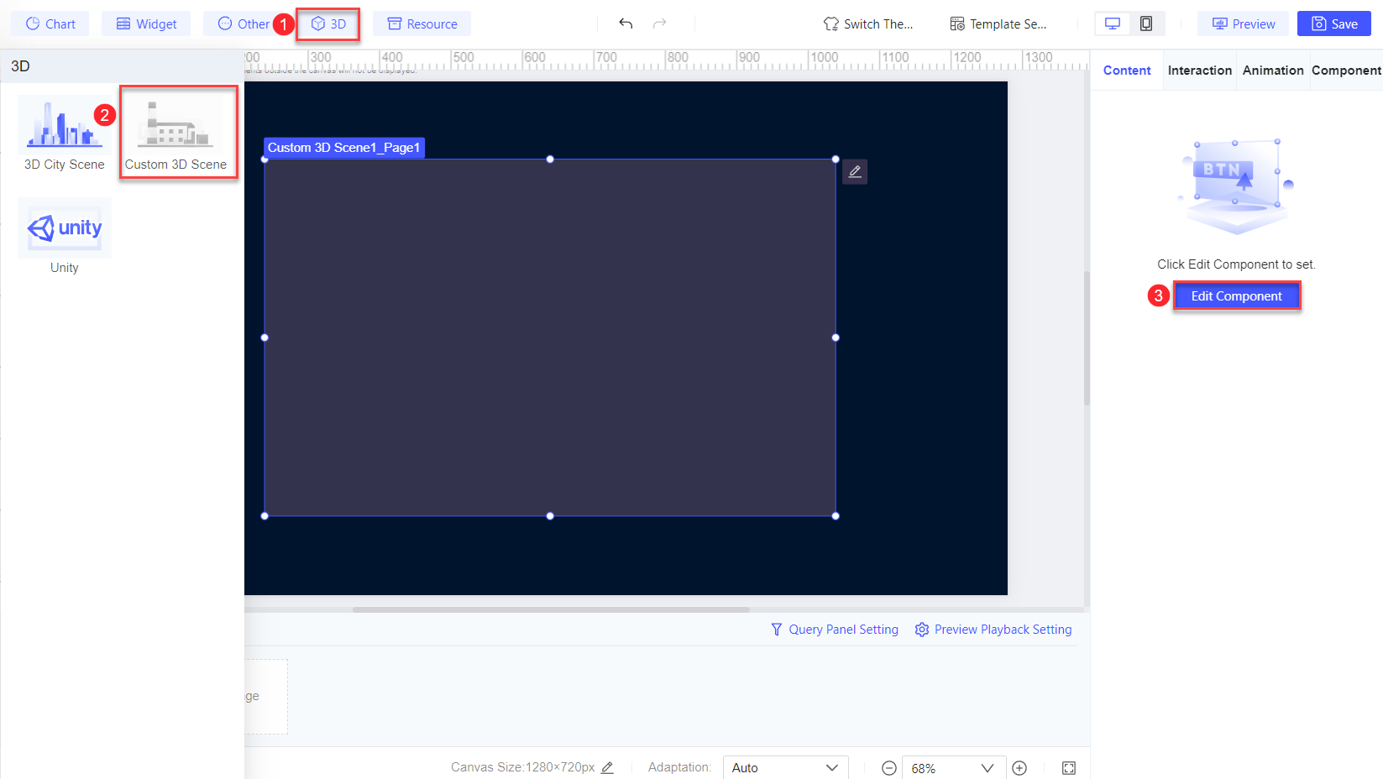1383x779 pixels.
Task: Open the Other components tab
Action: (x=244, y=24)
